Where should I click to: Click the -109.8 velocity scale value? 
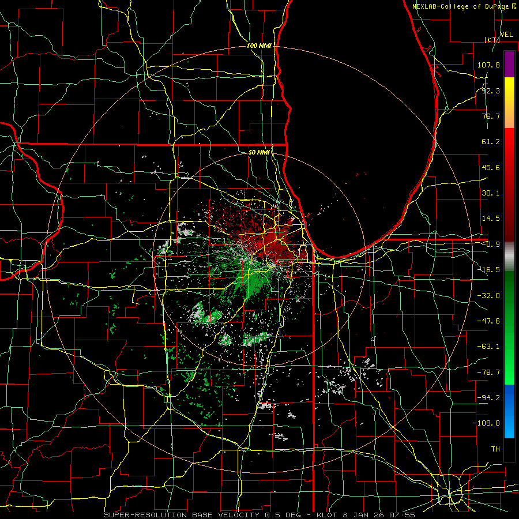click(x=486, y=423)
